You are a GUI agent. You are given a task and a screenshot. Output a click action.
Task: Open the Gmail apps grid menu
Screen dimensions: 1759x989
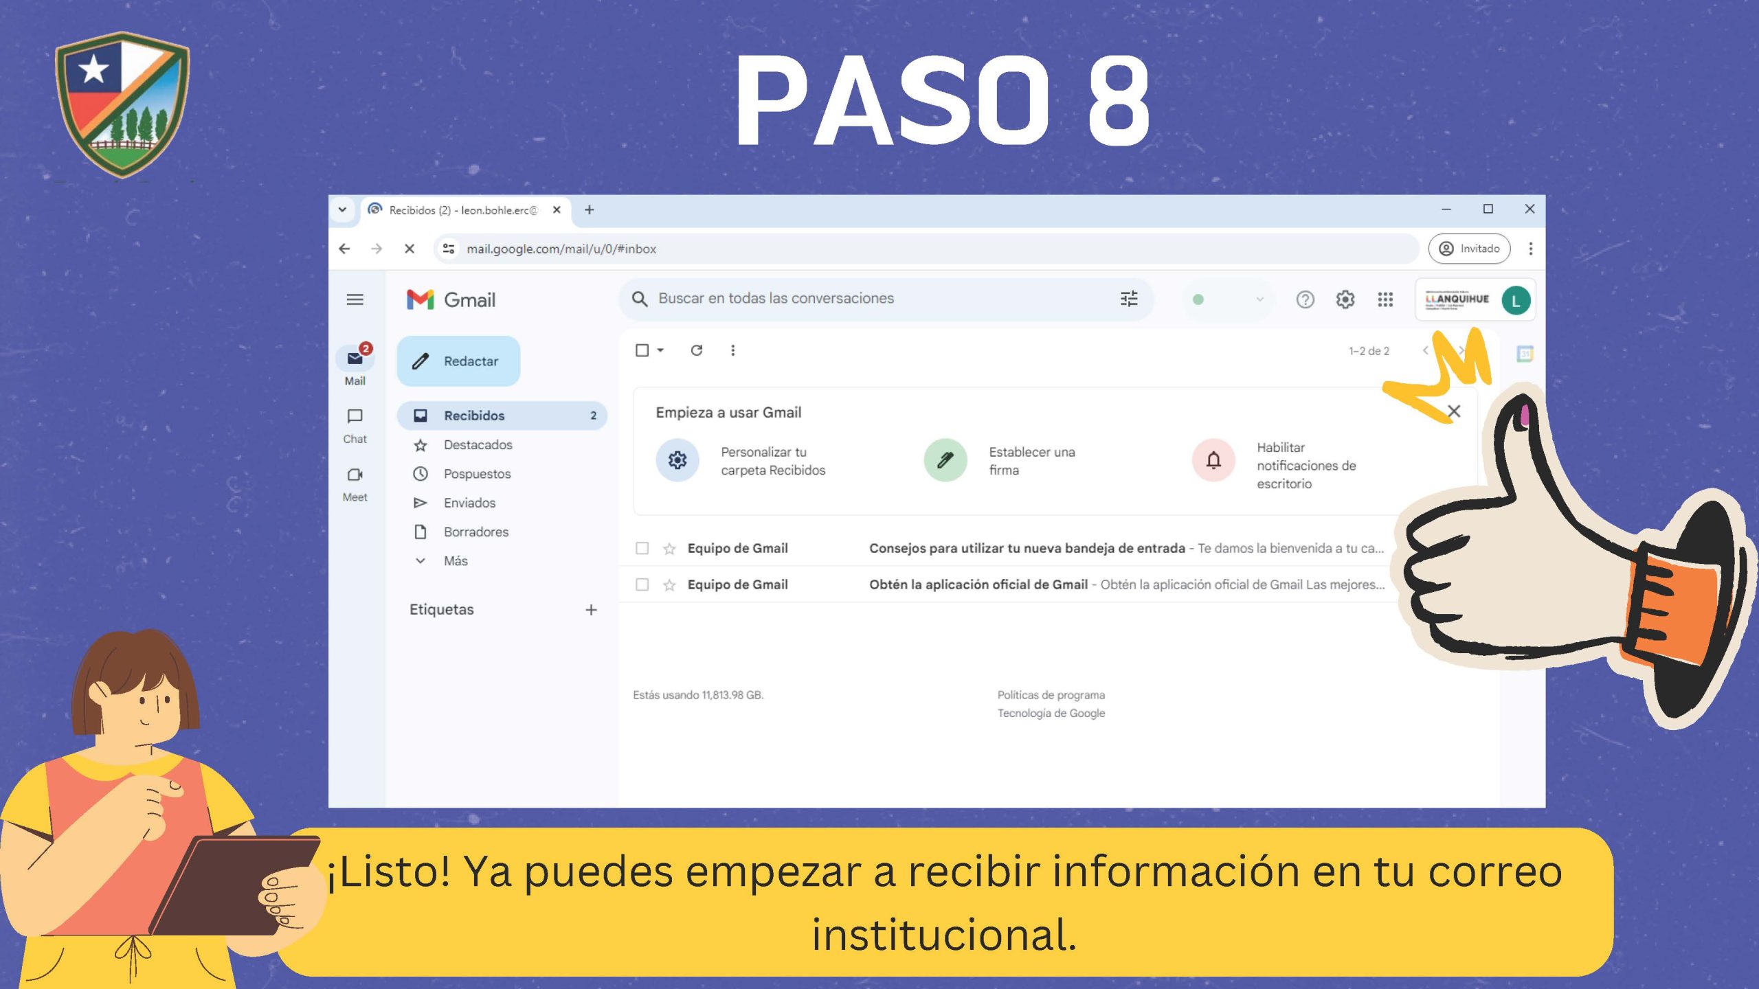click(1386, 298)
